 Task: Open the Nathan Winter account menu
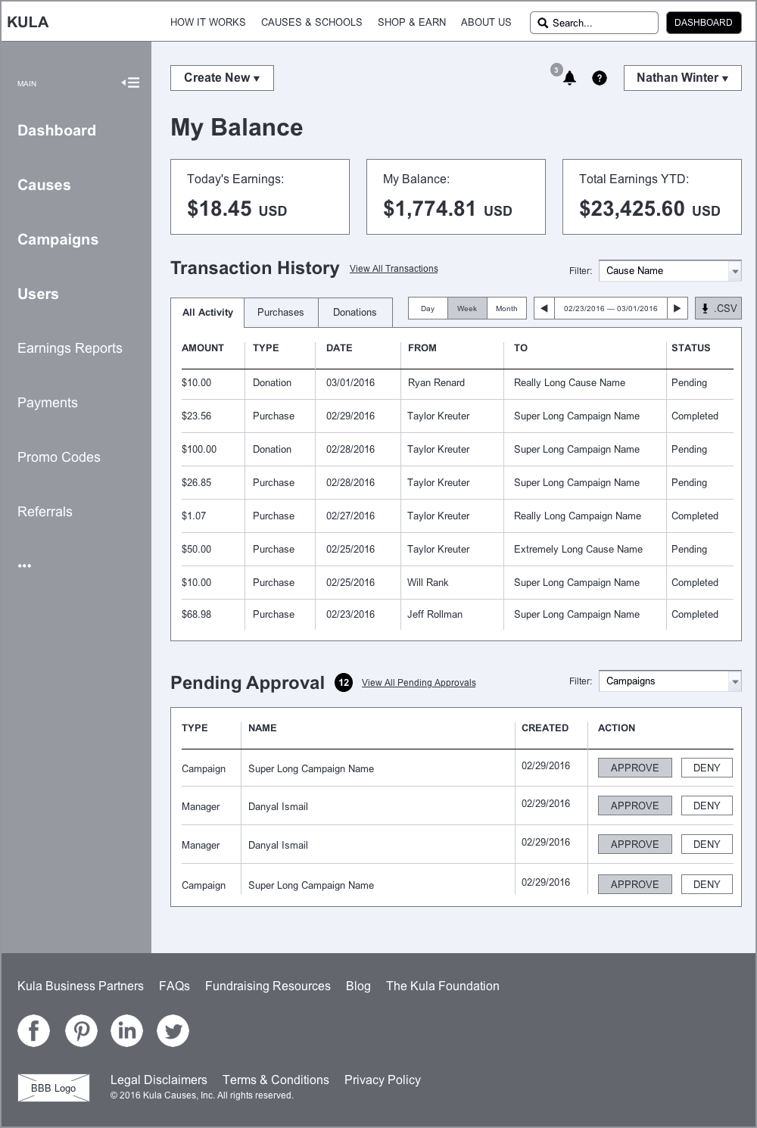(x=682, y=78)
